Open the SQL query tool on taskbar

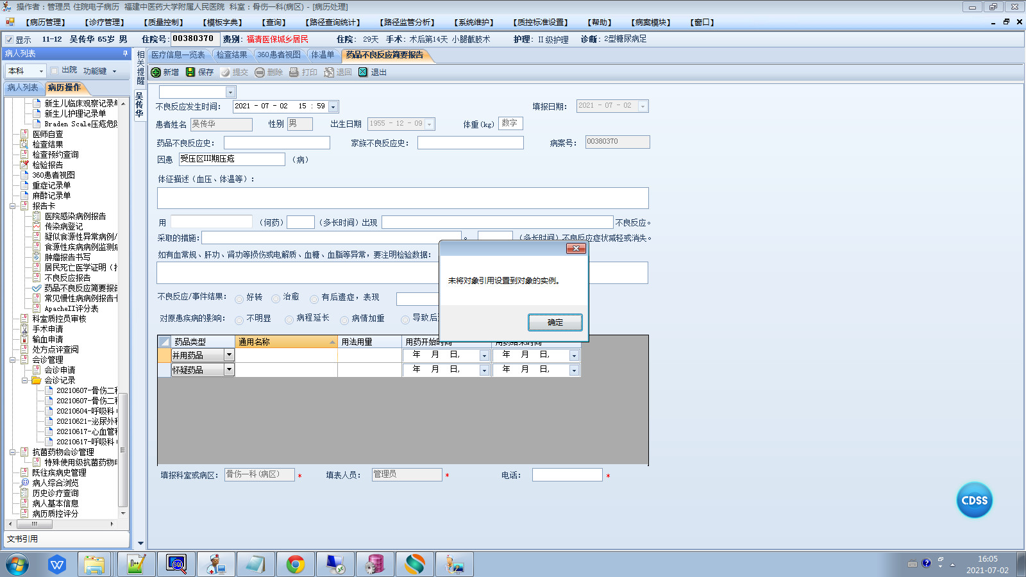point(176,565)
